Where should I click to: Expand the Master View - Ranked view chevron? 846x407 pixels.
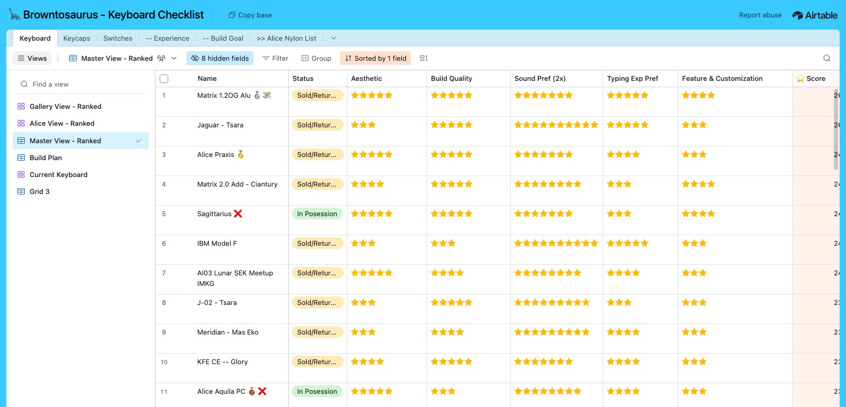coord(174,58)
